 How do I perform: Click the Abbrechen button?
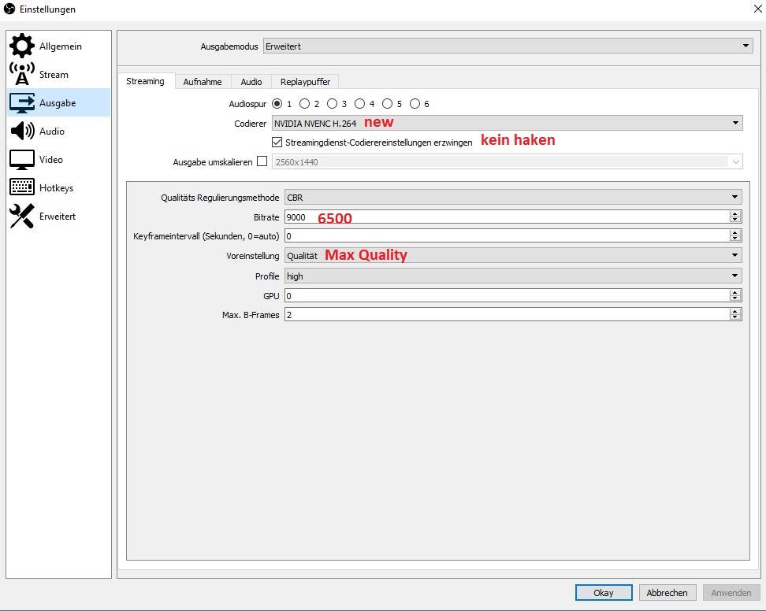tap(667, 592)
